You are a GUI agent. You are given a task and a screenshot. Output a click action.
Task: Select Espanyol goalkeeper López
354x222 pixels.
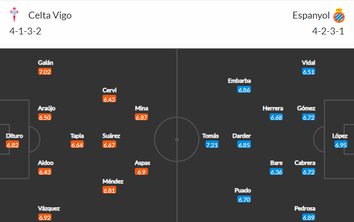[340, 136]
